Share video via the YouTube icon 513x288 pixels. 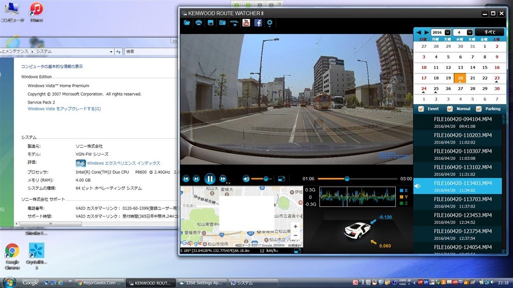(x=246, y=22)
